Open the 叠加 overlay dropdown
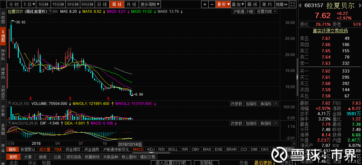The image size is (362, 165). [238, 4]
